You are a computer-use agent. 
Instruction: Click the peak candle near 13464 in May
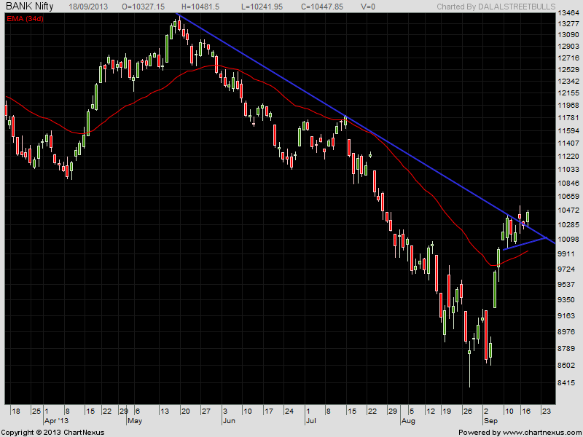click(x=179, y=25)
